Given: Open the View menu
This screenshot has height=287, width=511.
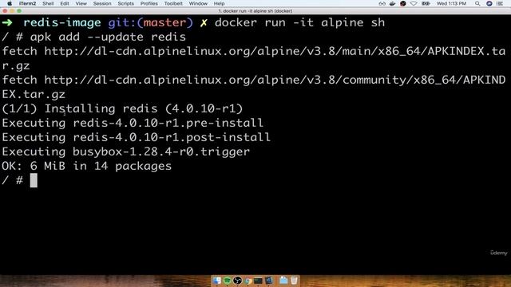Looking at the screenshot, I should [x=81, y=3].
